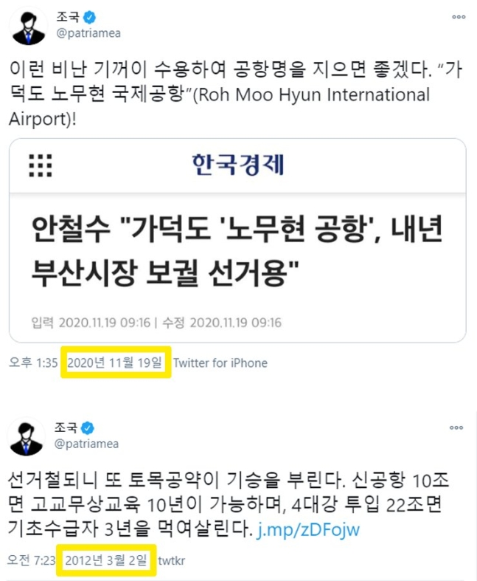
Task: Open the 안철수 가덕도 article headline
Action: click(x=237, y=251)
